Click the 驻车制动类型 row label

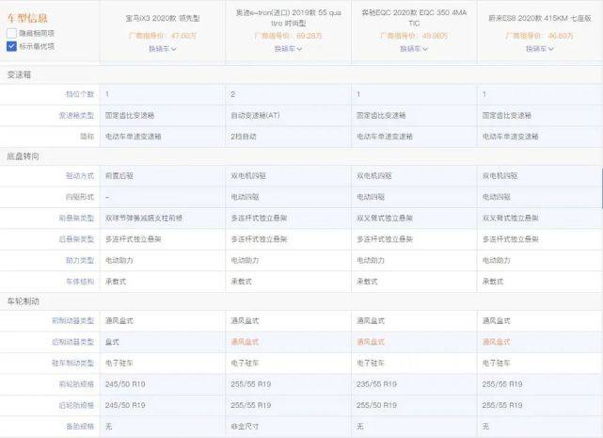(x=72, y=363)
